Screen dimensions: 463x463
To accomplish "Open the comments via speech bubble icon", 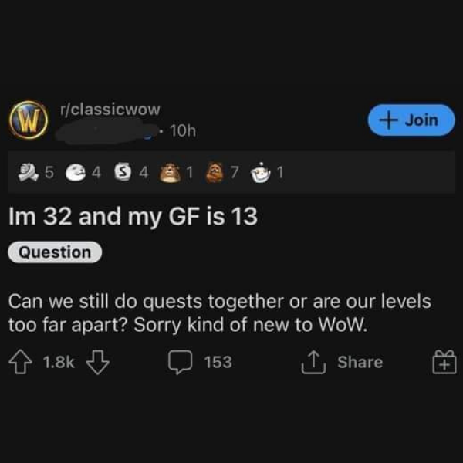I will (x=180, y=362).
